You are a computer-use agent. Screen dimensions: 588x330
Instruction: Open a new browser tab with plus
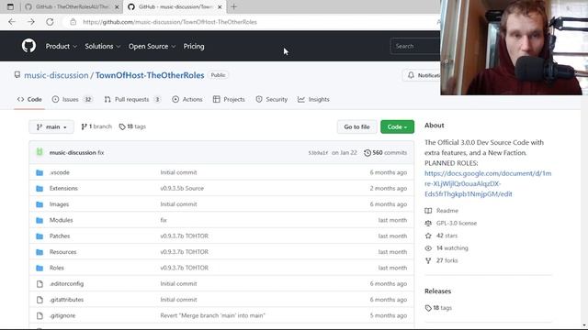point(234,6)
